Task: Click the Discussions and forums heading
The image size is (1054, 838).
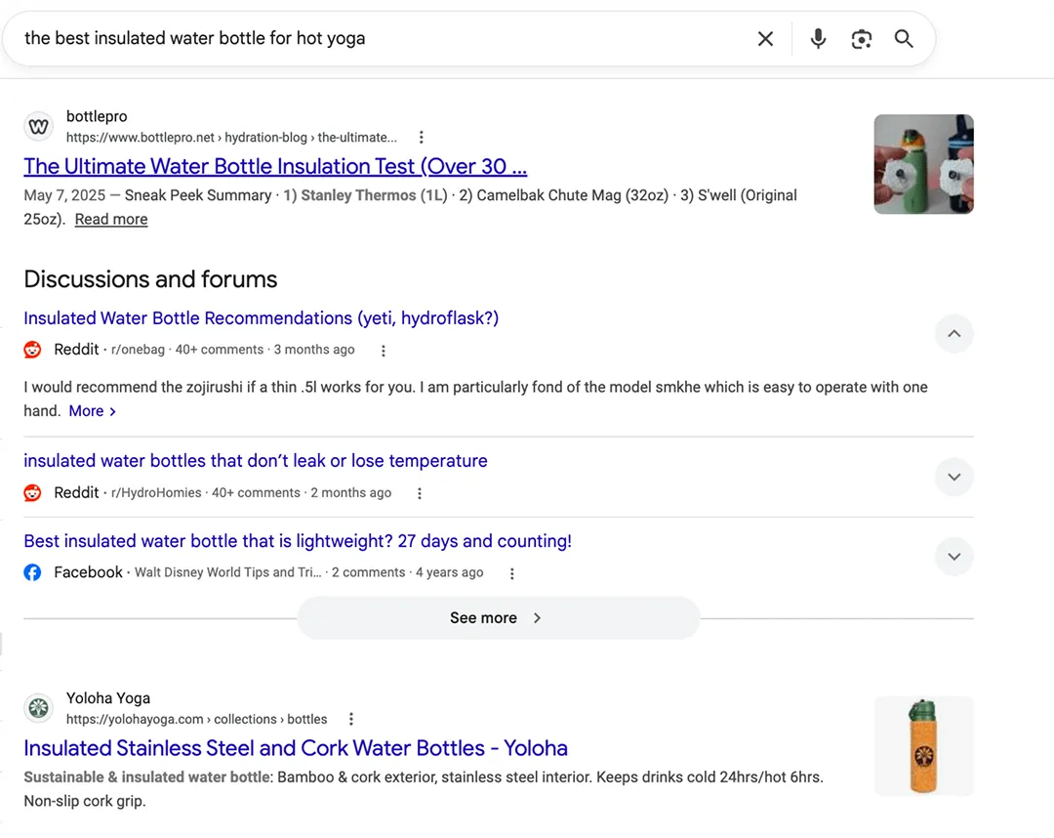Action: click(150, 279)
